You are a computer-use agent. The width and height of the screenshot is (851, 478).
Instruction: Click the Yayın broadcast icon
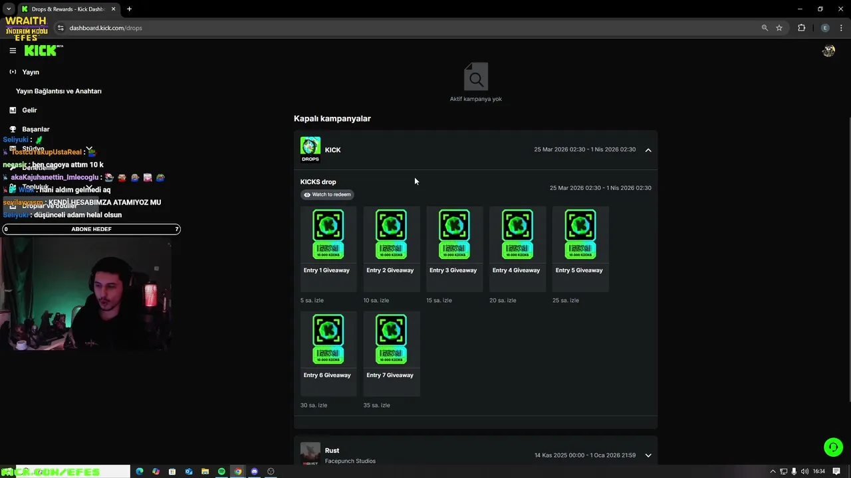coord(13,72)
